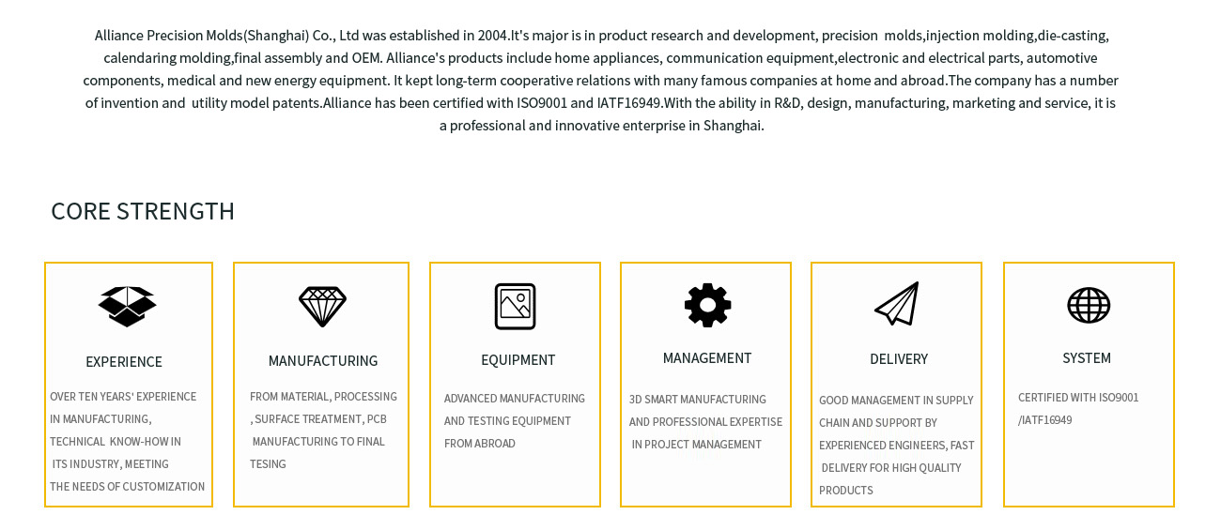Image resolution: width=1221 pixels, height=530 pixels.
Task: Click 'ADVANCED MANUFACTURING' description text
Action: [515, 399]
